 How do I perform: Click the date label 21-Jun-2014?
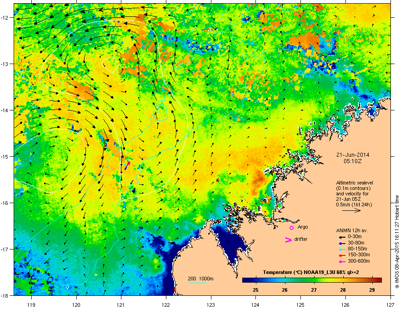pyautogui.click(x=353, y=155)
